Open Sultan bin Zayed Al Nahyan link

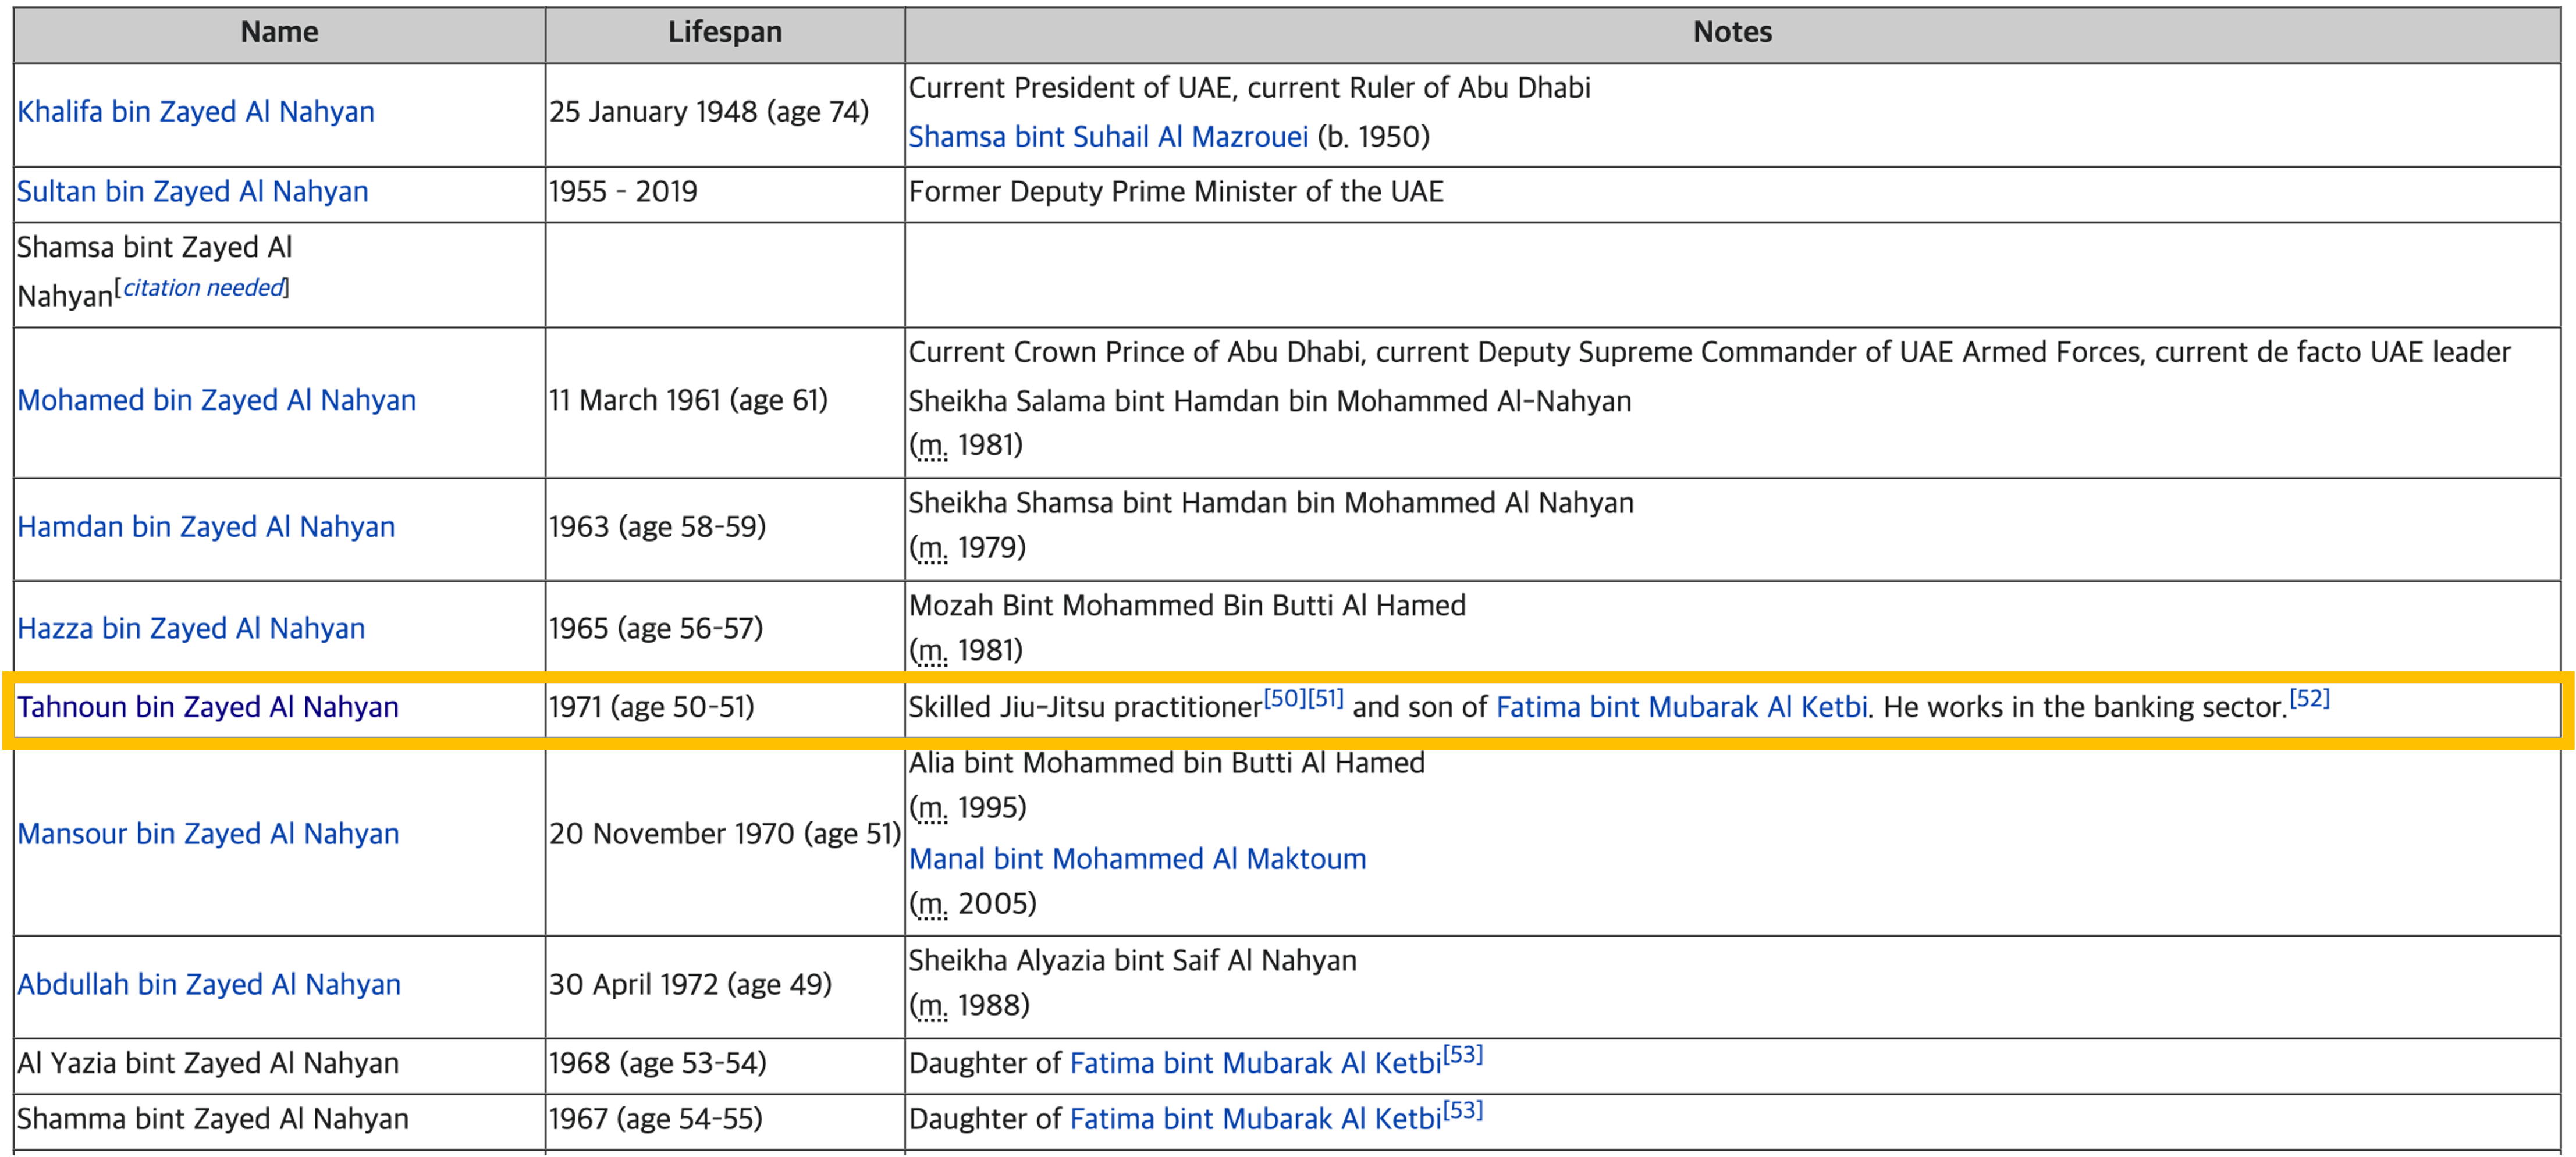click(x=192, y=192)
